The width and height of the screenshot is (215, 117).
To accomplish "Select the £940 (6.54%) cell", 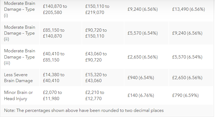I will [141, 78].
